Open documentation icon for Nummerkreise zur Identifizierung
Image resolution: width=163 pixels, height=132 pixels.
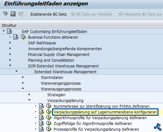42,106
